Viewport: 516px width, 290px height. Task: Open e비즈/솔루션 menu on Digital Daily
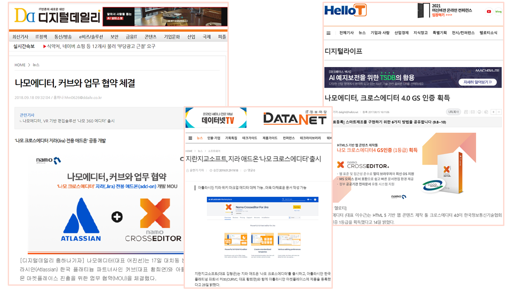pyautogui.click(x=91, y=37)
